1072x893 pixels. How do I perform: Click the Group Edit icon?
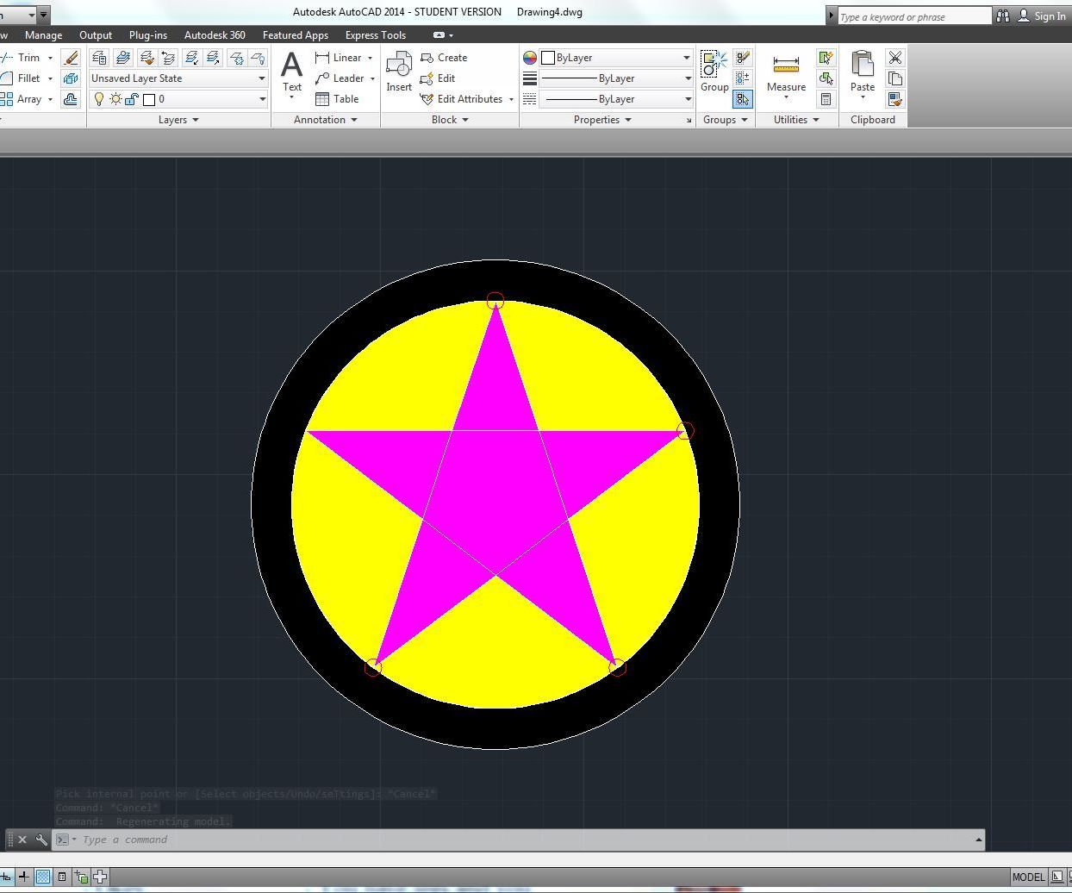(743, 58)
